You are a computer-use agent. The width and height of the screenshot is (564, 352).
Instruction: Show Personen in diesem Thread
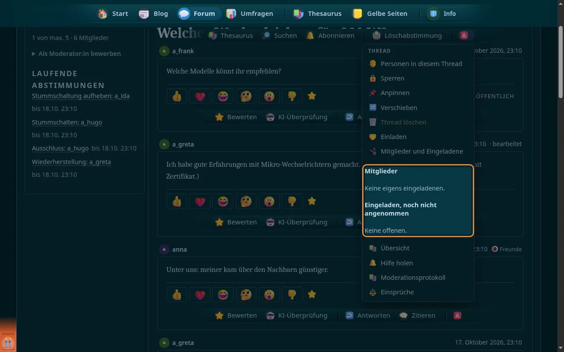418,64
